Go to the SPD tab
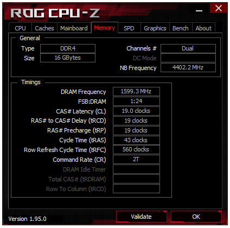 point(129,28)
